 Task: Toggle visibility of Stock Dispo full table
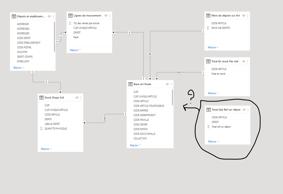coord(77,98)
